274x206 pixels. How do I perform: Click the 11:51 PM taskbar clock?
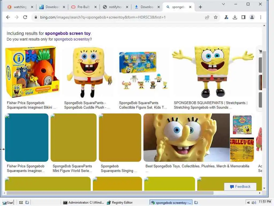(265, 202)
